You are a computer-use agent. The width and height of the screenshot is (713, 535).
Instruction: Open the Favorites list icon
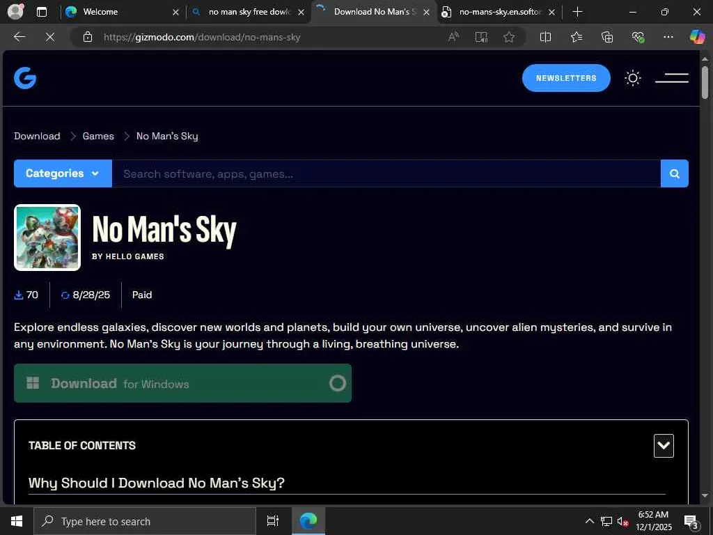coord(576,37)
